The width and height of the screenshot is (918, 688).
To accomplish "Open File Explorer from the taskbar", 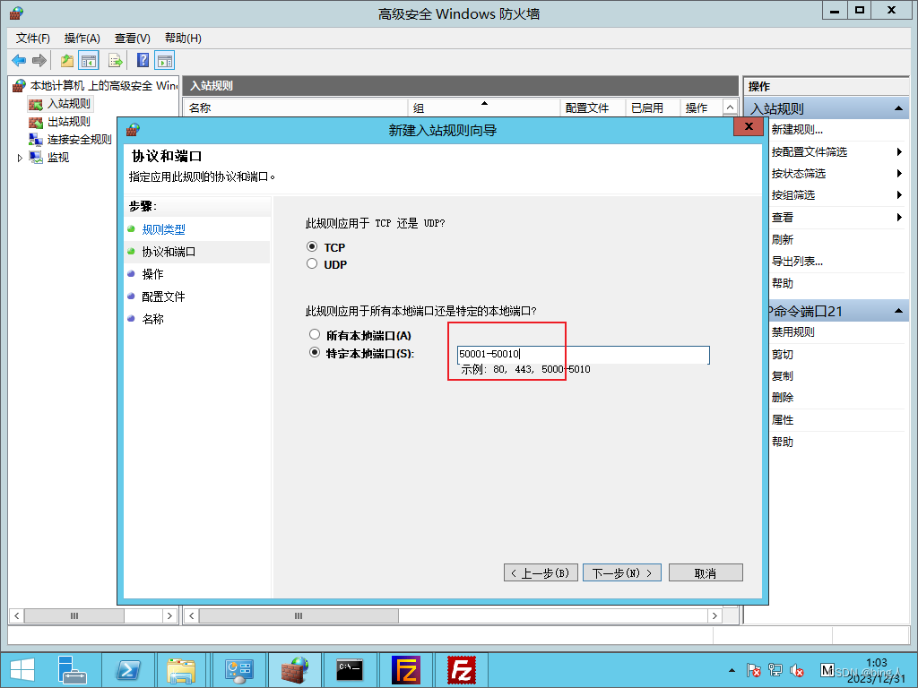I will 181,670.
